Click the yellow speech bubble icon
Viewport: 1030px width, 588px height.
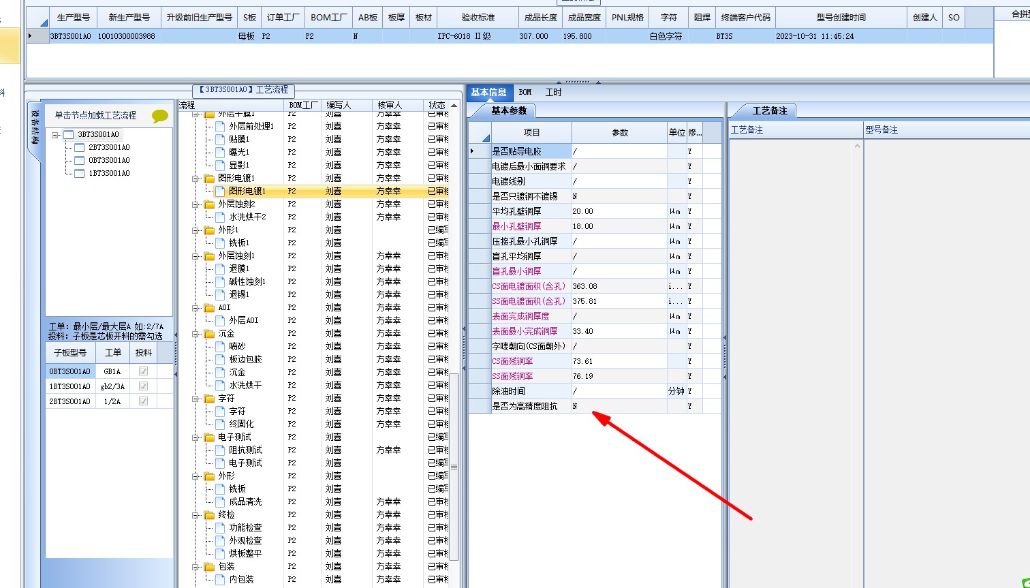tap(159, 116)
